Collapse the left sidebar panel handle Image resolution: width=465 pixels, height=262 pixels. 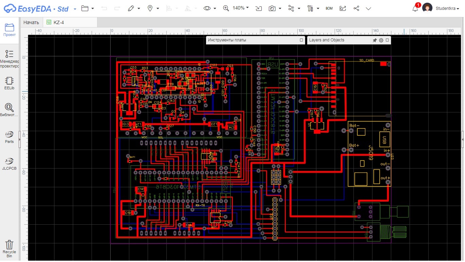(x=20, y=139)
